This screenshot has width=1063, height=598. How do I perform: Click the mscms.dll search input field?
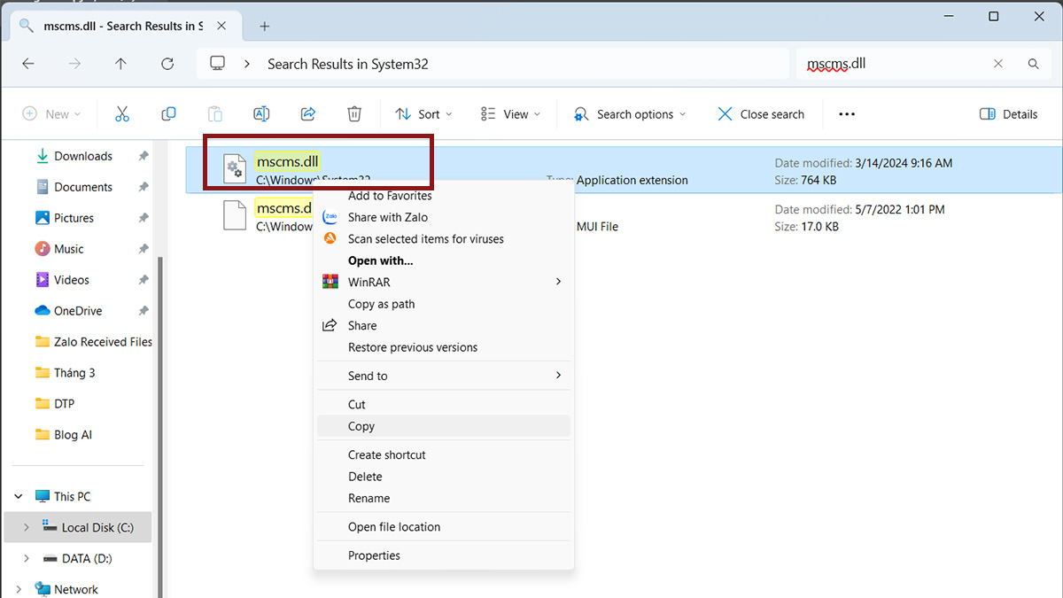pos(895,63)
